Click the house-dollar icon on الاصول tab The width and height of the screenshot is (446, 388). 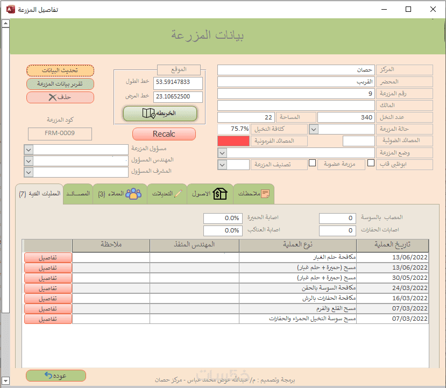coord(220,194)
